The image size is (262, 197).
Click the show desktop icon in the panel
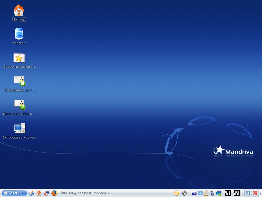(x=31, y=193)
